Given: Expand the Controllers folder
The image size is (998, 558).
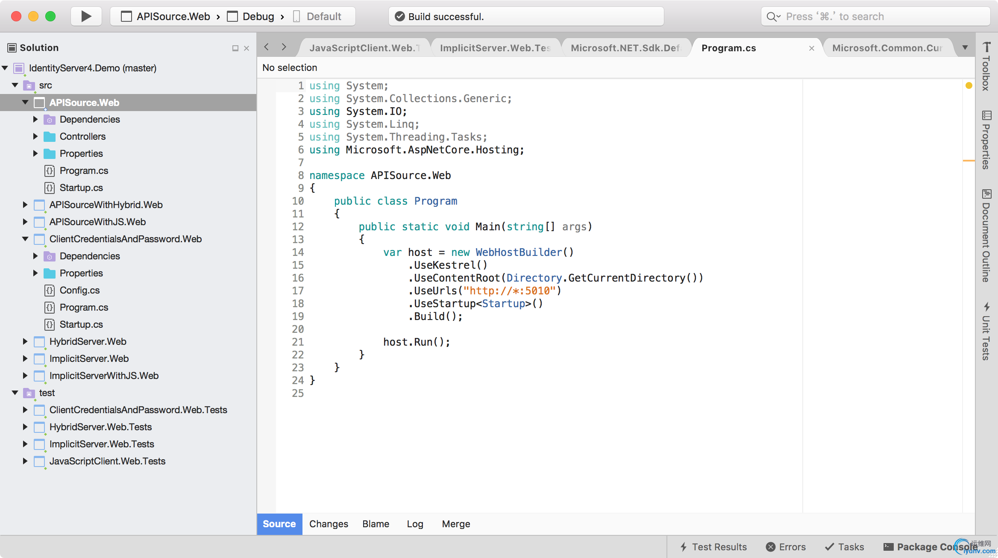Looking at the screenshot, I should (35, 136).
